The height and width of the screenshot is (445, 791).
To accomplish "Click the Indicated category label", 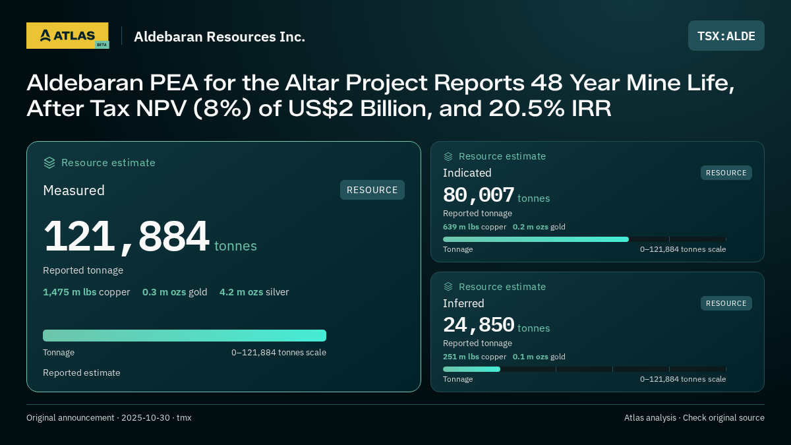I will 467,173.
